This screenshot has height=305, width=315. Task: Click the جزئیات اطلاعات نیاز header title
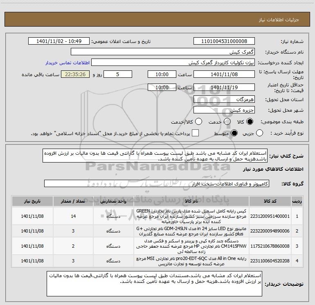(x=279, y=20)
